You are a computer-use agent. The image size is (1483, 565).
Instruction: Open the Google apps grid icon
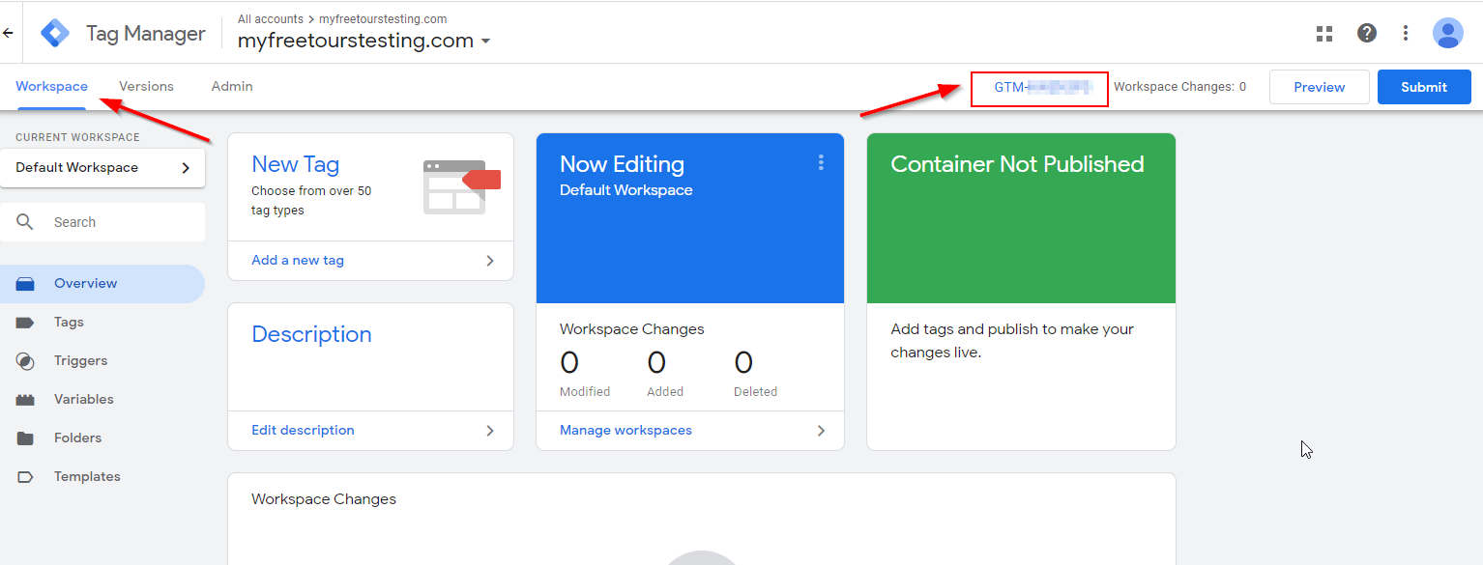click(x=1324, y=34)
